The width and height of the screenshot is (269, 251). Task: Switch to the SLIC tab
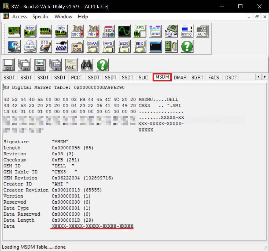(x=143, y=78)
